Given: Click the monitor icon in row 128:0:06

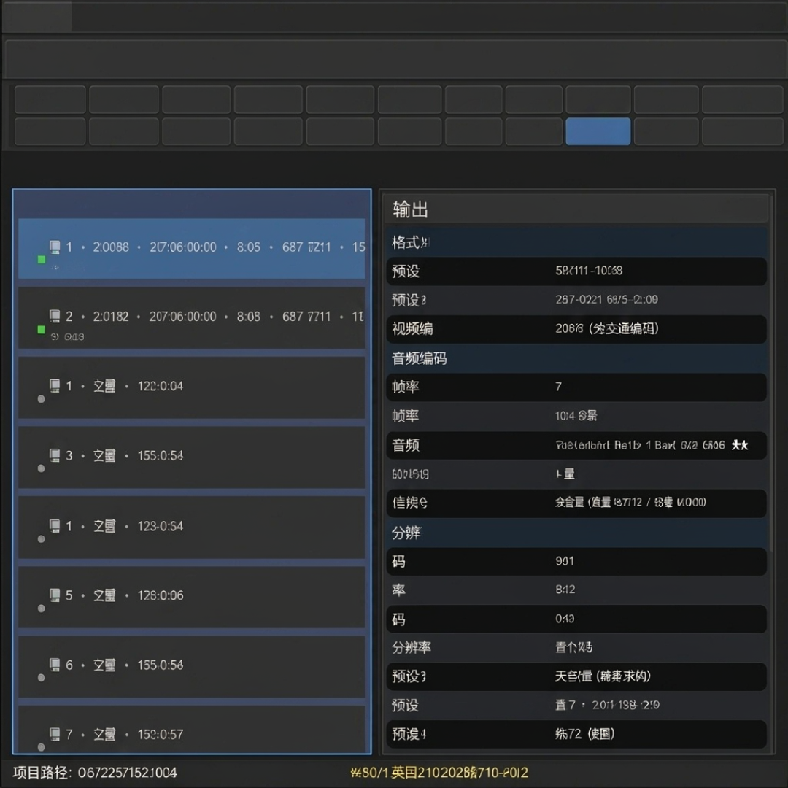Looking at the screenshot, I should tap(55, 595).
